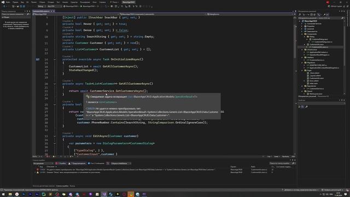
Task: Select the CustomerDialog.razor file
Action: pos(320,39)
